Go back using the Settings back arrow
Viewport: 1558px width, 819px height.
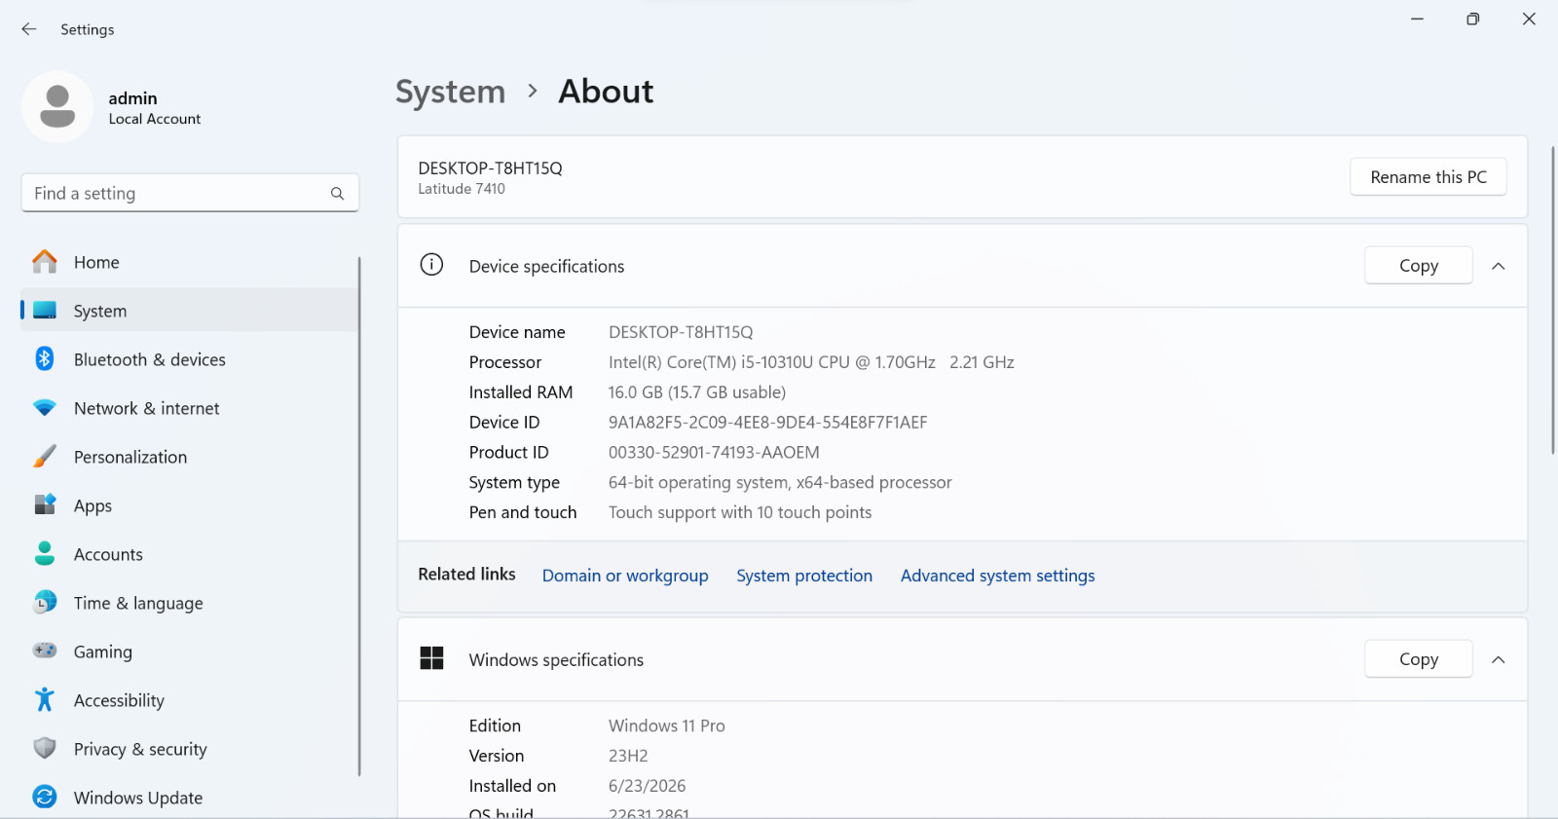(29, 29)
